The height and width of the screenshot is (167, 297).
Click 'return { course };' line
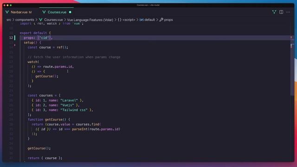45,158
